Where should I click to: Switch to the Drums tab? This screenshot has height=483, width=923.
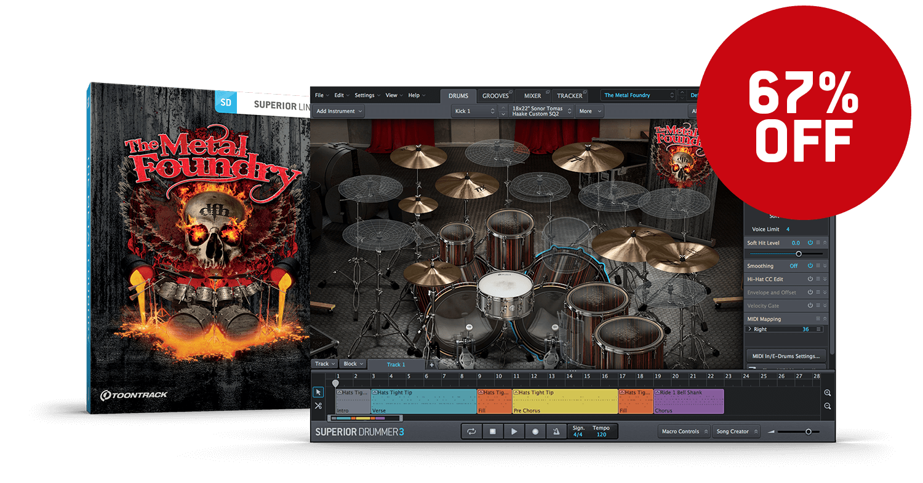pos(458,96)
